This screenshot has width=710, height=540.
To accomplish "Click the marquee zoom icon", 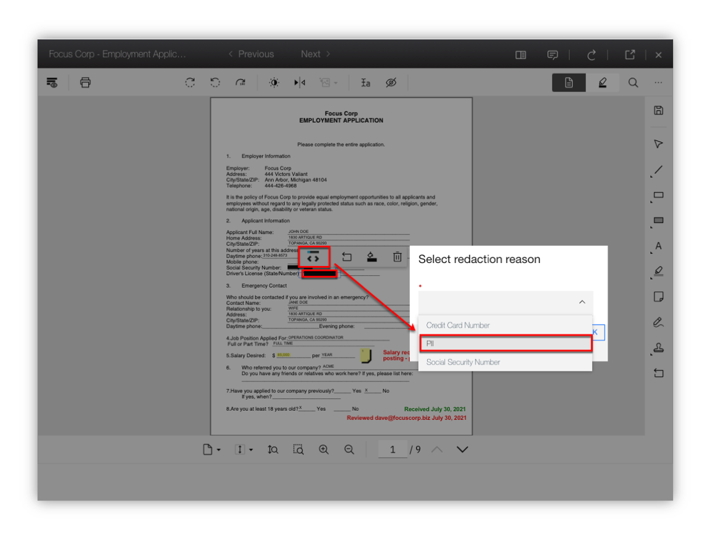I will pyautogui.click(x=298, y=449).
